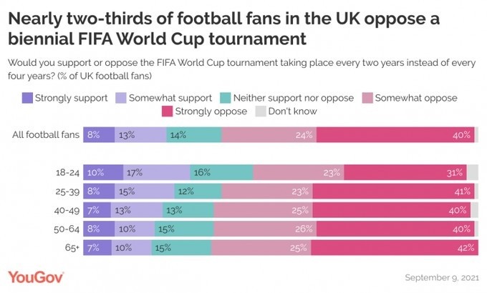Screen dimensions: 487x293
Task: Toggle the Strongly oppose legend label
Action: (x=211, y=111)
